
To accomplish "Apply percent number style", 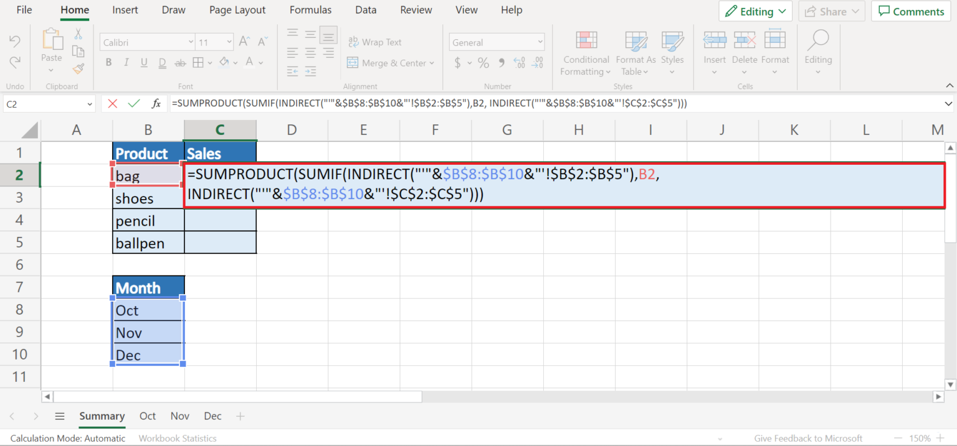I will pyautogui.click(x=483, y=62).
